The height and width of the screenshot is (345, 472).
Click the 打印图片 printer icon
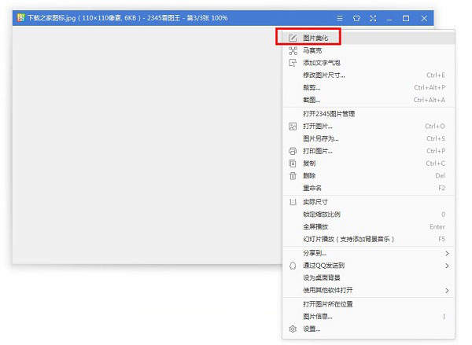pyautogui.click(x=293, y=151)
